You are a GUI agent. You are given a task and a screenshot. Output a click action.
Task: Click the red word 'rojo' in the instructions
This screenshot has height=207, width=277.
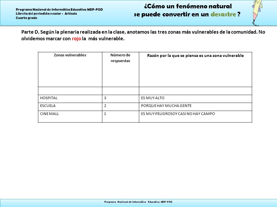point(76,39)
